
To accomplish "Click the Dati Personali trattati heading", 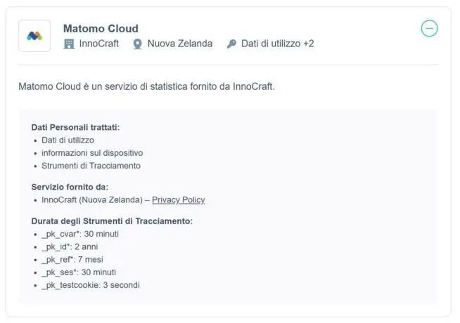I will [76, 127].
